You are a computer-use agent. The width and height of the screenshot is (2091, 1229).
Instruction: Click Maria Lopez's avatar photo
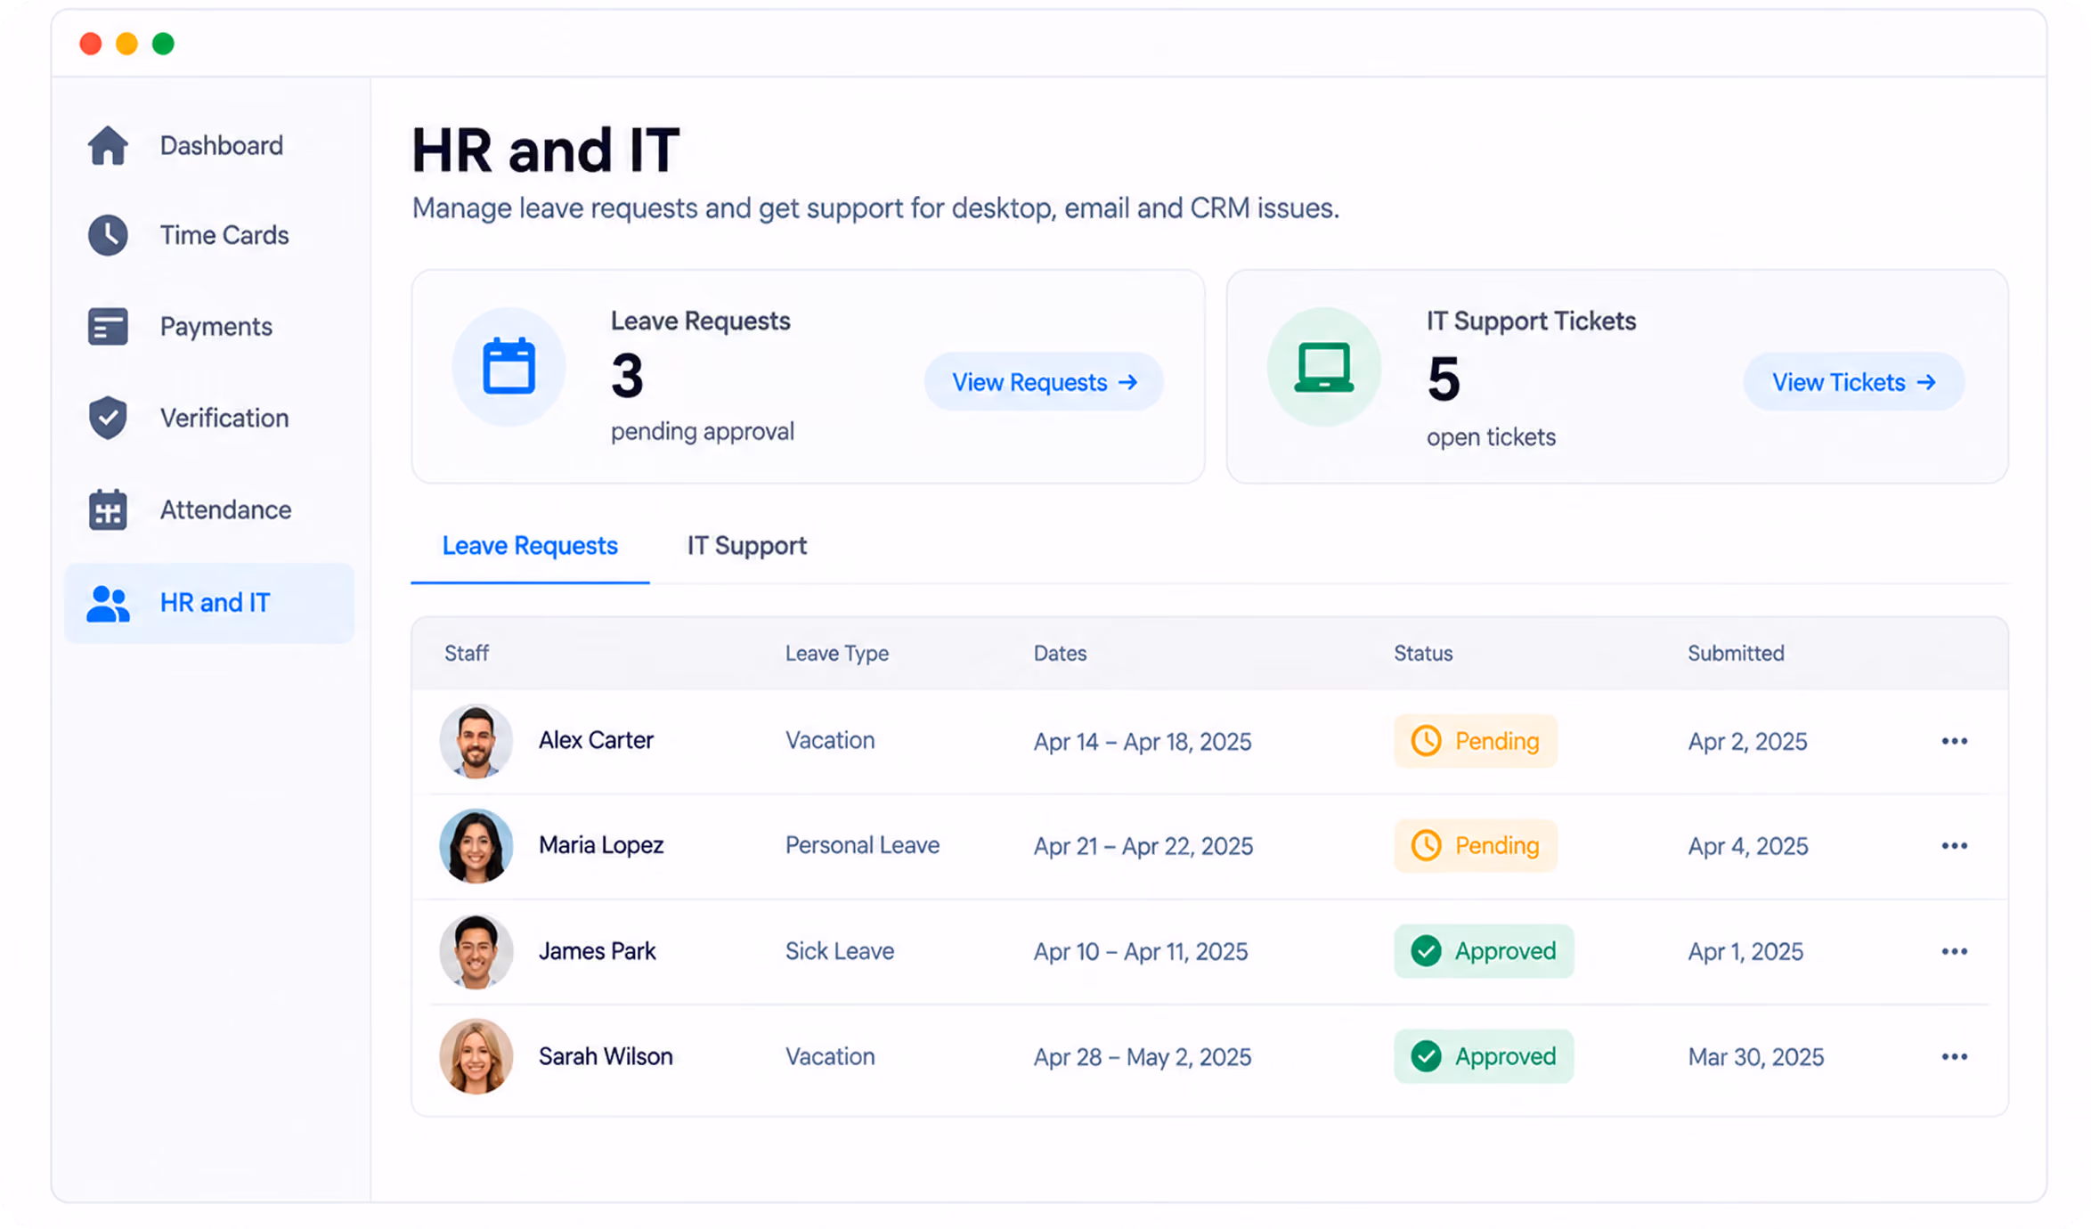[476, 846]
